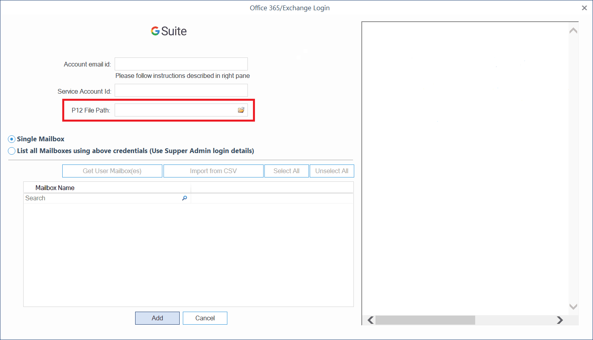The height and width of the screenshot is (340, 593).
Task: Click the Mailbox Name column header
Action: [107, 188]
